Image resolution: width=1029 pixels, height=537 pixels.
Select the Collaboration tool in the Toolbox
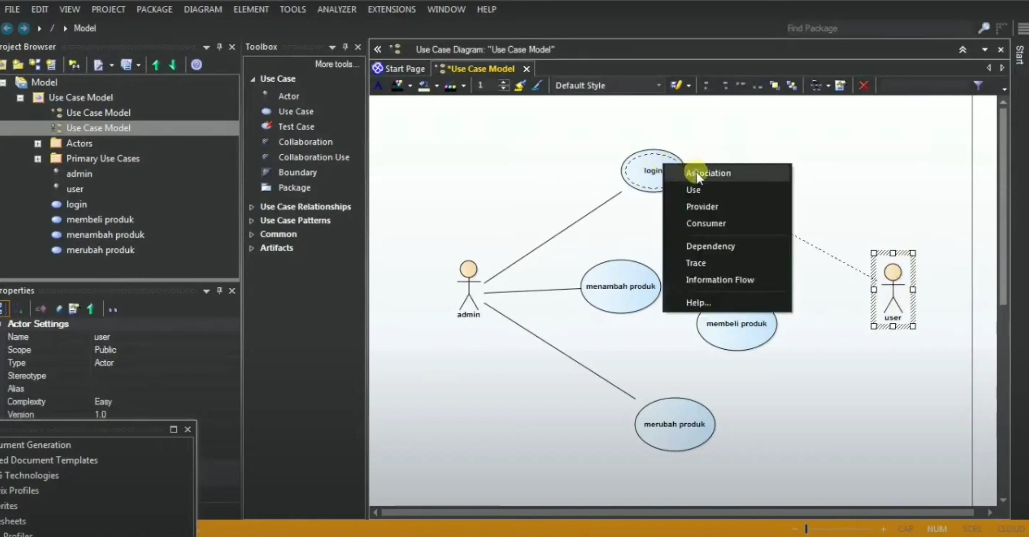tap(305, 142)
